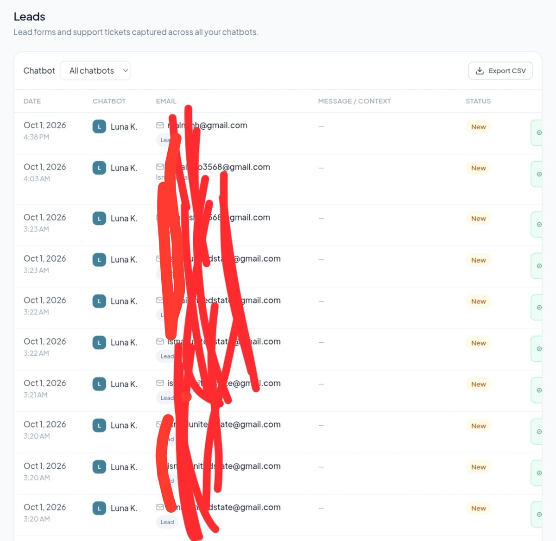Click the New status badge in the 3:21 AM row
The width and height of the screenshot is (556, 541).
click(479, 384)
